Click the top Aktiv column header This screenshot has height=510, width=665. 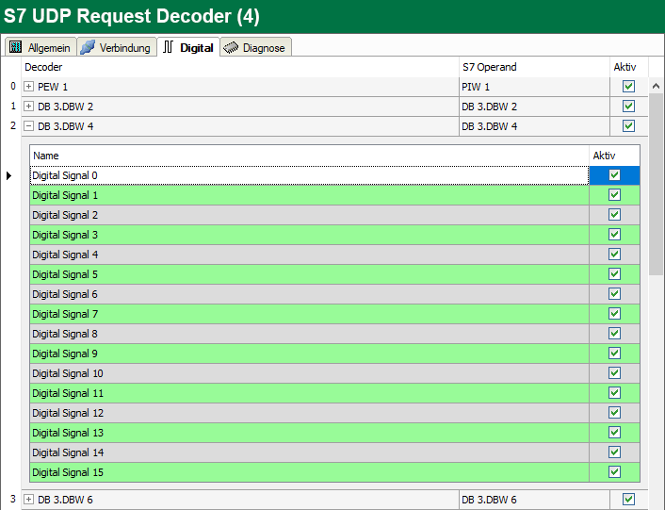pos(629,67)
